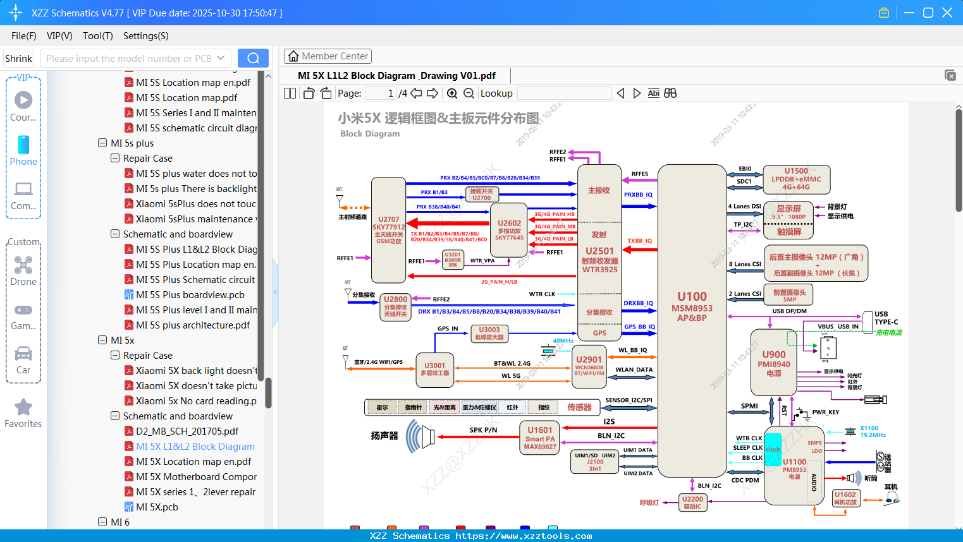Collapse the MI 5x tree node
This screenshot has width=963, height=542.
[102, 340]
